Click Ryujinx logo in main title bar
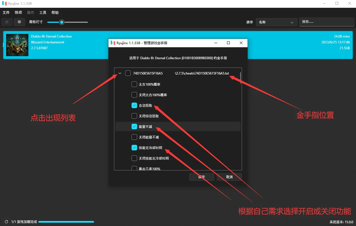 click(x=4, y=3)
